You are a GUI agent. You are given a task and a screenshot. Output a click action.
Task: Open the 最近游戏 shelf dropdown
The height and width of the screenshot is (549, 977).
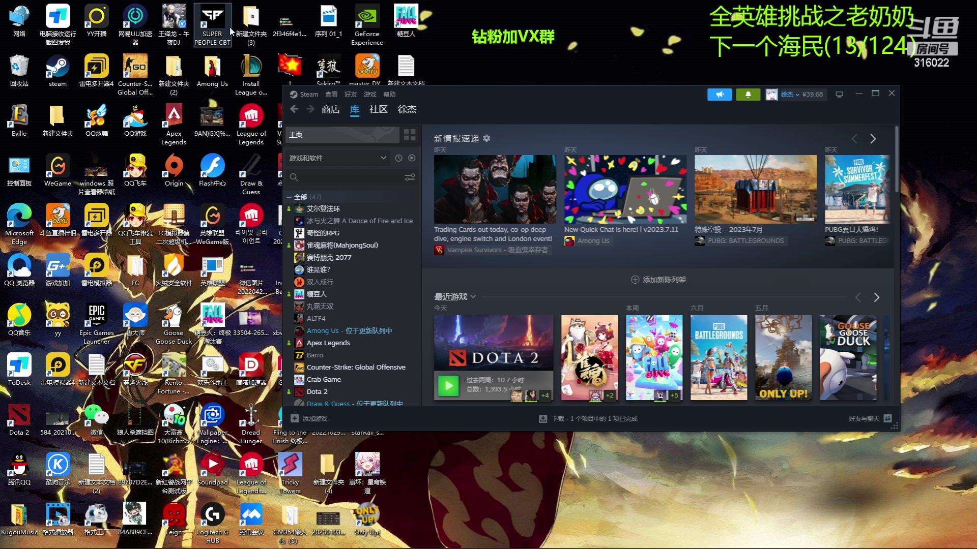click(x=473, y=297)
